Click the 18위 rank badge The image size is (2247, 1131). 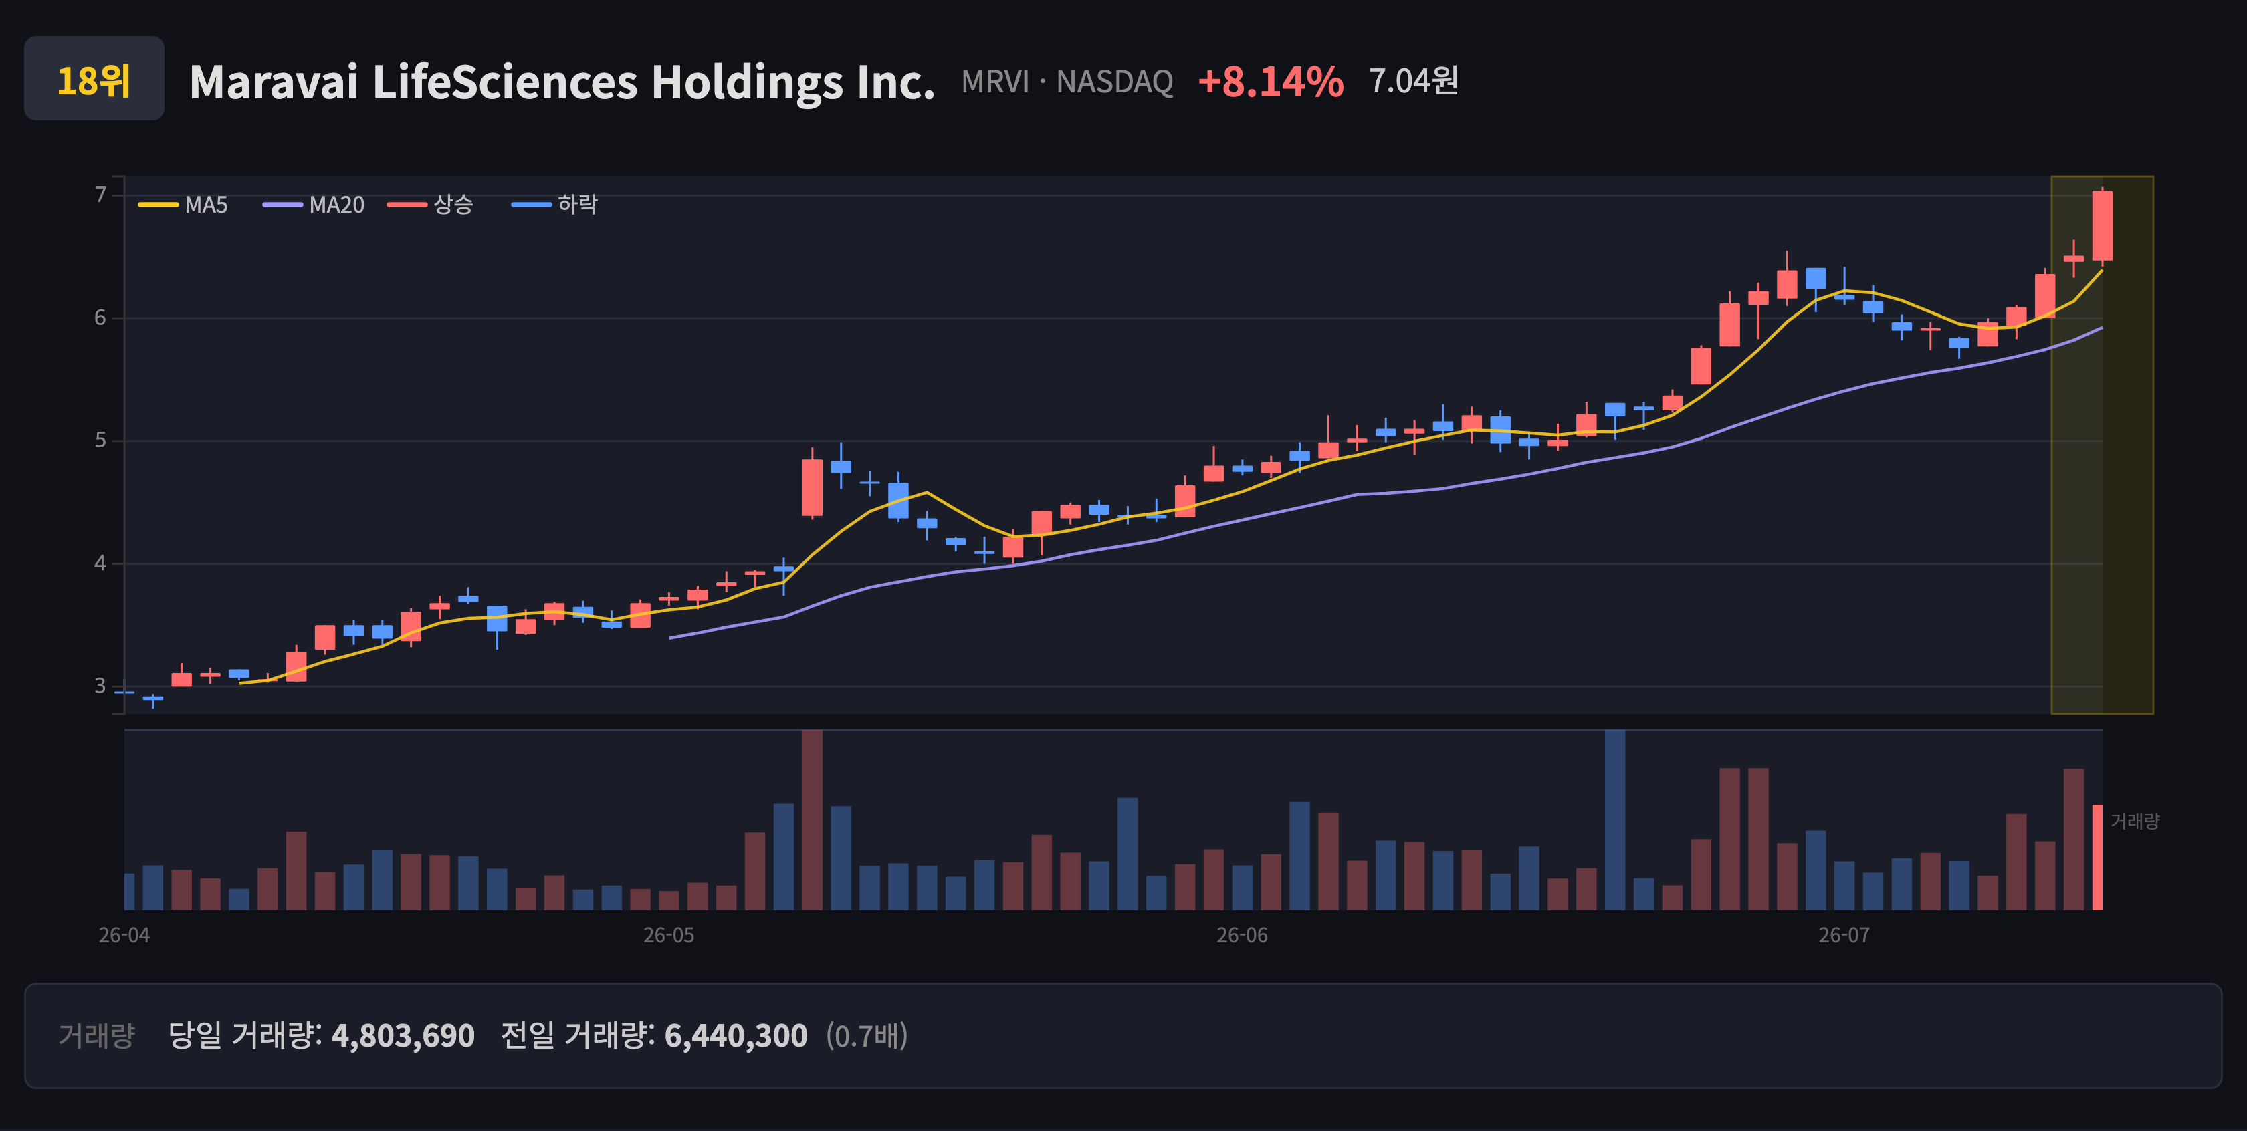tap(94, 78)
